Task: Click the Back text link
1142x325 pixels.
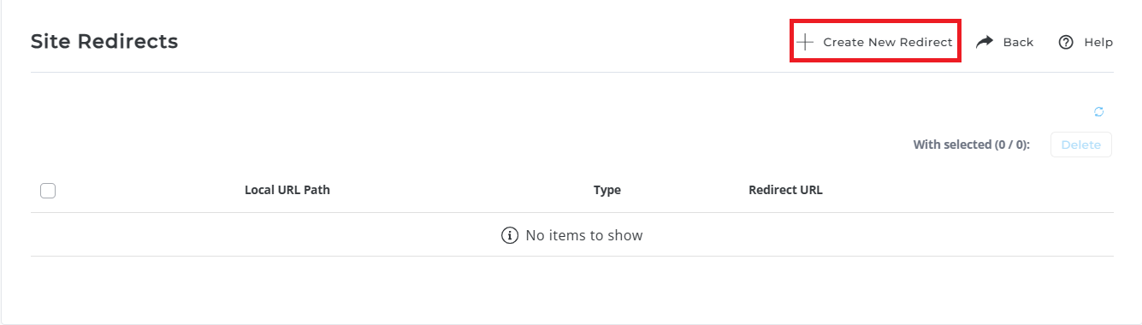Action: (x=1018, y=42)
